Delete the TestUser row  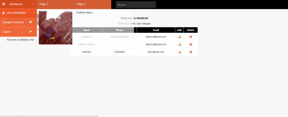[x=191, y=52]
